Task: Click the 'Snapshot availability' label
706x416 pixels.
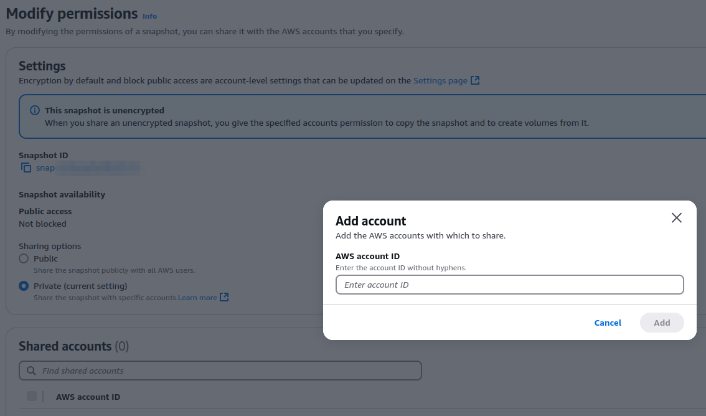Action: point(62,194)
